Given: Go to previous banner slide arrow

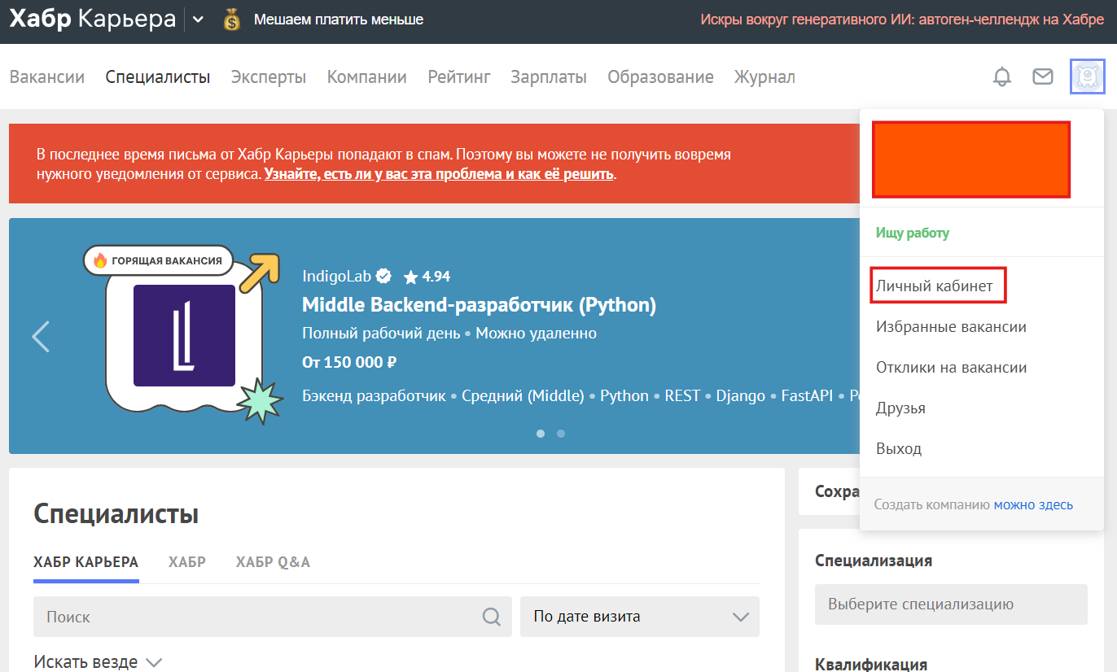Looking at the screenshot, I should pos(41,336).
